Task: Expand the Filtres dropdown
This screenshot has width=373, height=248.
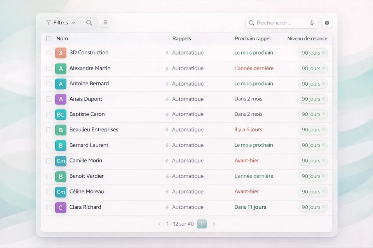Action: coord(61,23)
